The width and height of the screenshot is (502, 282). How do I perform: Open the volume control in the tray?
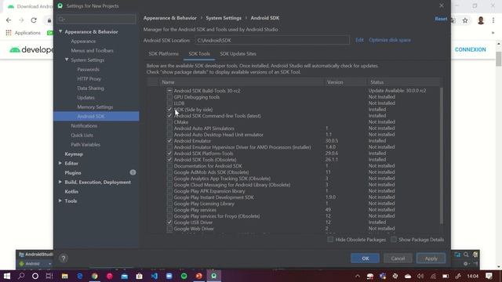[x=420, y=277]
